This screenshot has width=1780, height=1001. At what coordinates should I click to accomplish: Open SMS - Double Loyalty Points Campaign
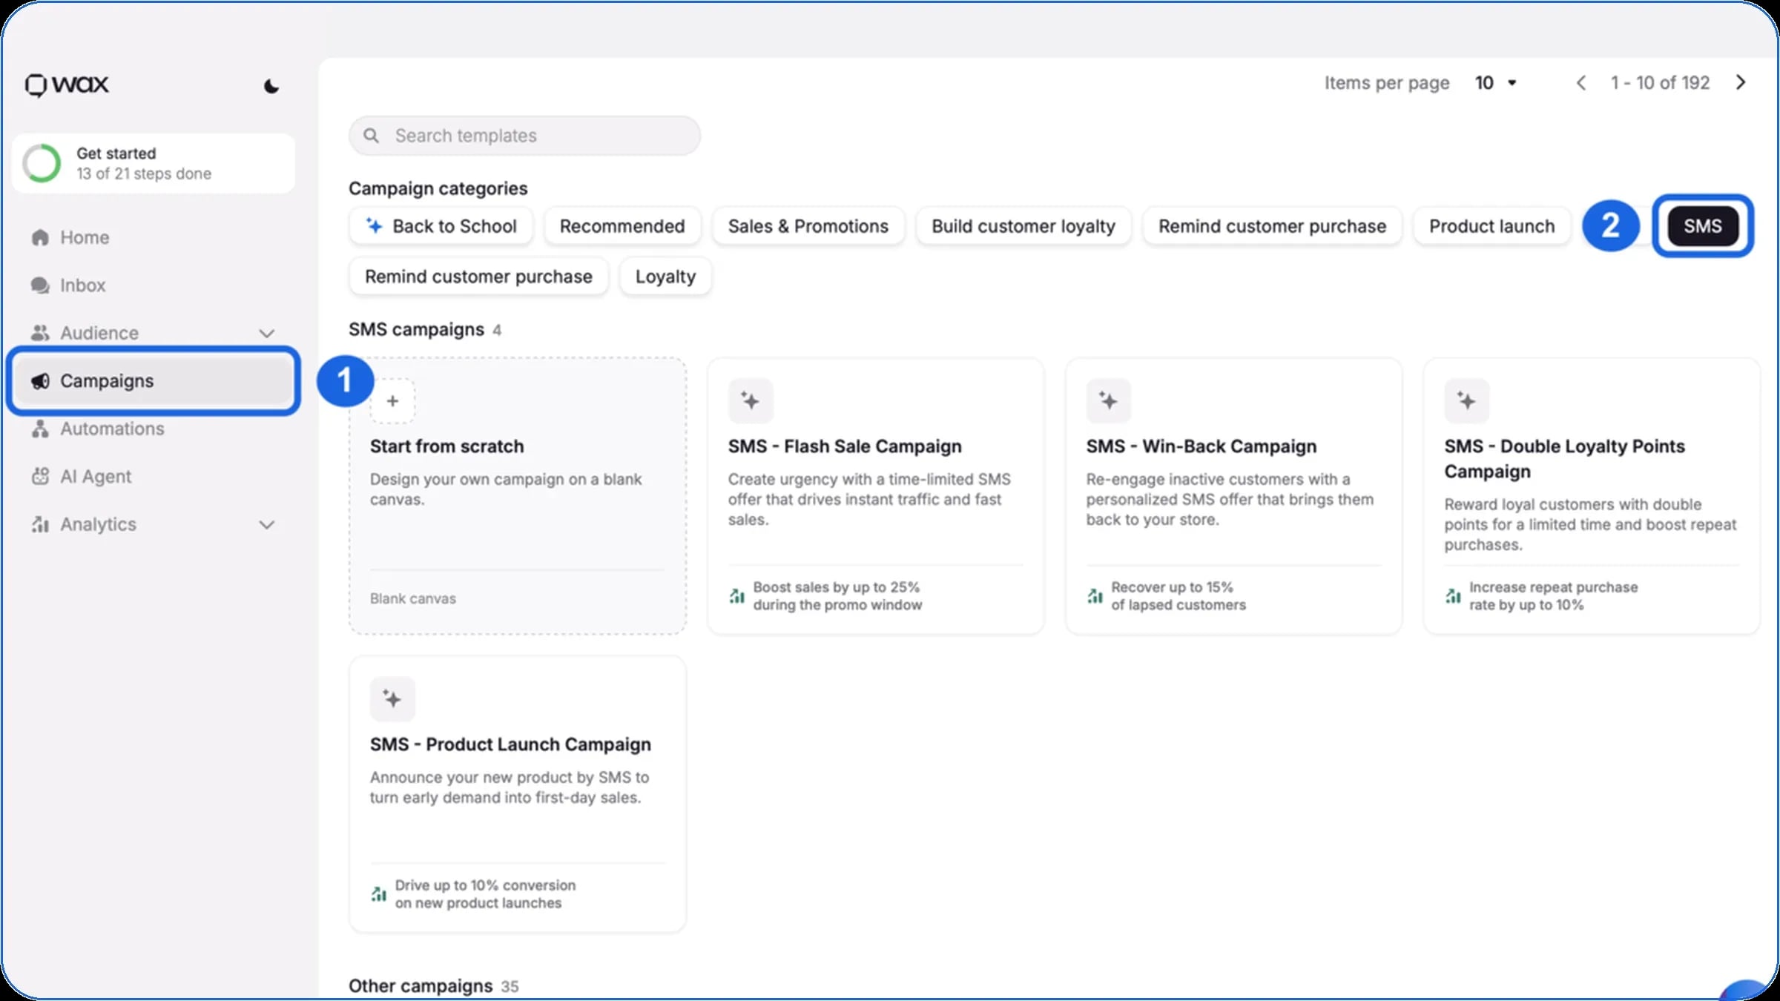1592,496
